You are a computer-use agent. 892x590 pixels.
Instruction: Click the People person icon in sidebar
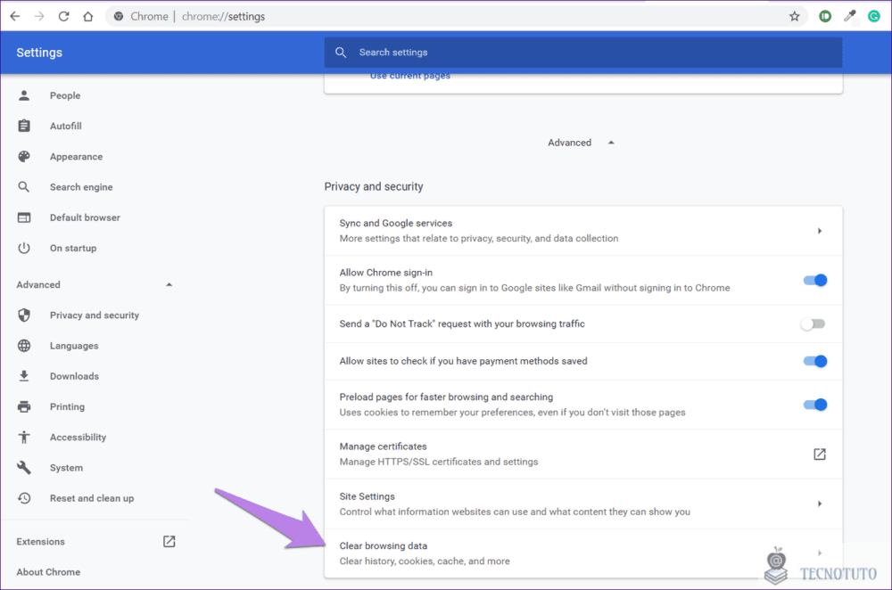point(24,95)
